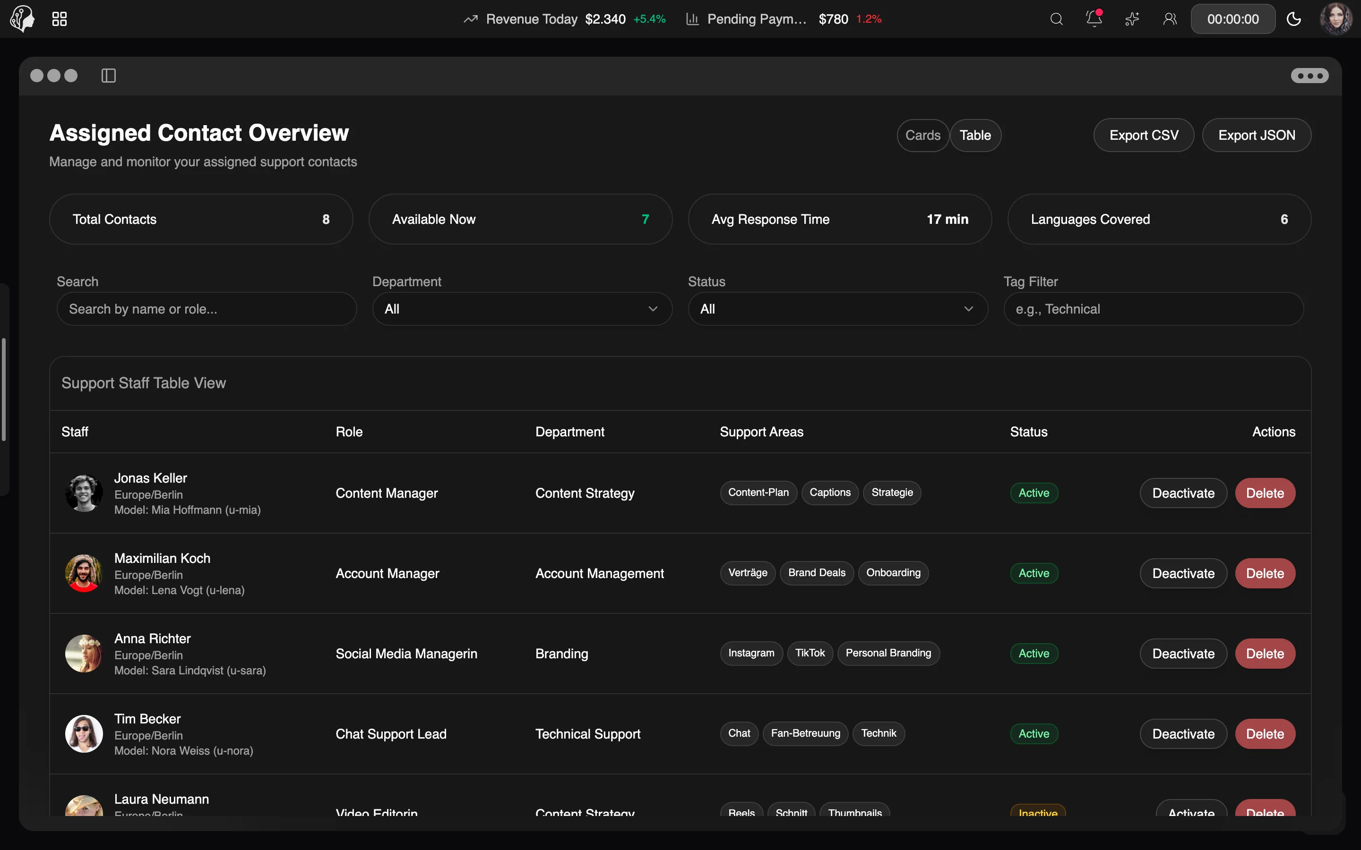Click Export CSV button
The height and width of the screenshot is (850, 1361).
click(1143, 136)
